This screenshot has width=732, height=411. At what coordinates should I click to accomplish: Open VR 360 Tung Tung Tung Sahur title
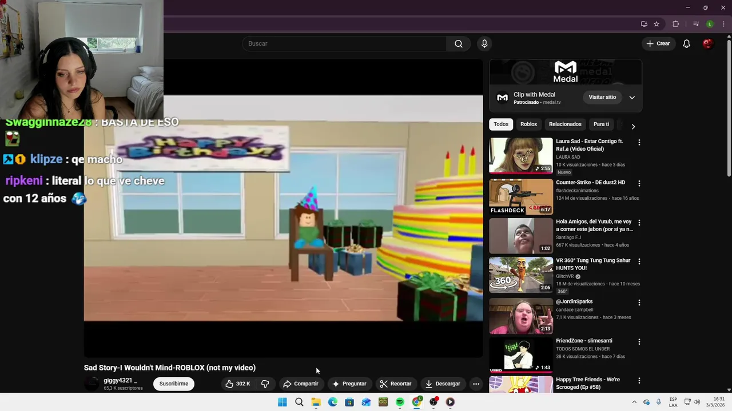pos(593,264)
